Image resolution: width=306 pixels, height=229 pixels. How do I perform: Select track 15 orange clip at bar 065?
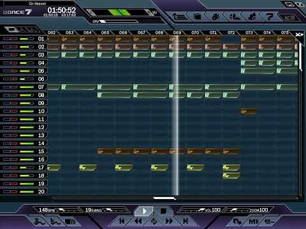click(106, 151)
